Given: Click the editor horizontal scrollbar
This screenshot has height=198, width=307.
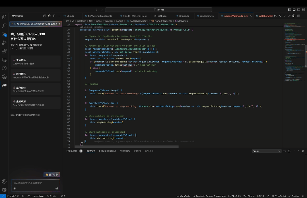Looking at the screenshot, I should coord(127,146).
